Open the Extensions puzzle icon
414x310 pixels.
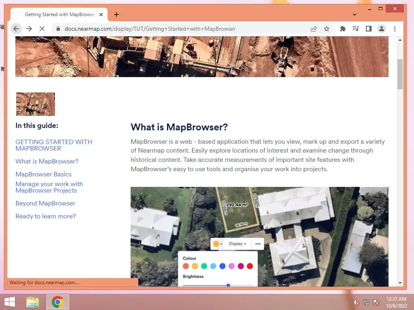click(x=342, y=29)
